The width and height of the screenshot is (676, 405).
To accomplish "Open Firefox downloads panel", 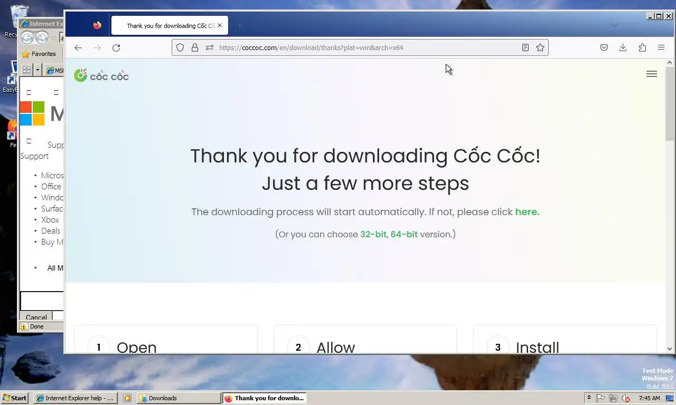I will click(x=623, y=47).
